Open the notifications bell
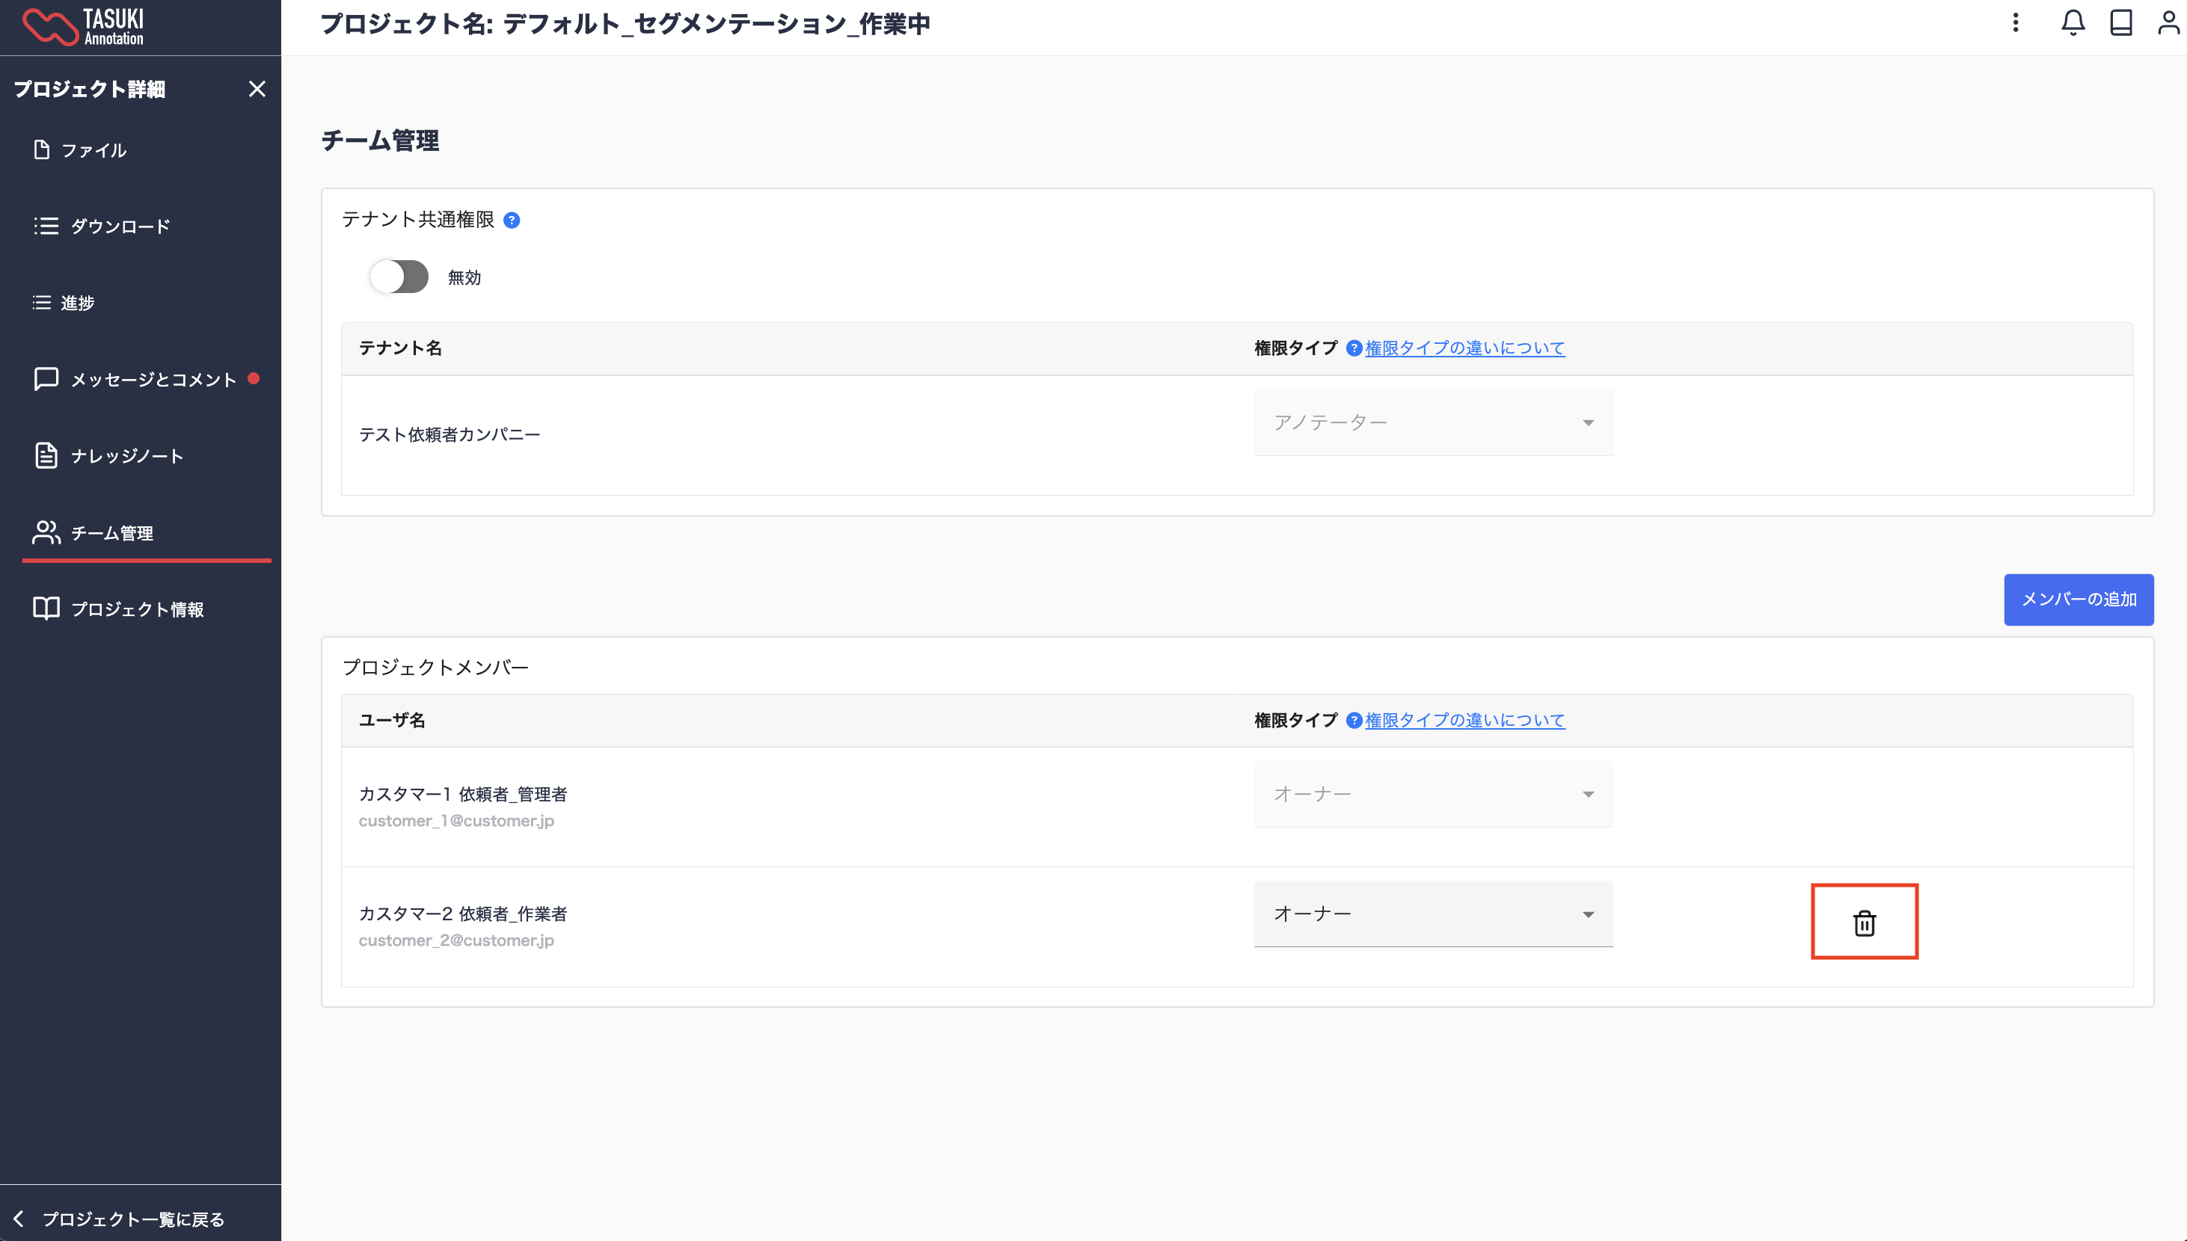Viewport: 2187px width, 1241px height. (2073, 22)
